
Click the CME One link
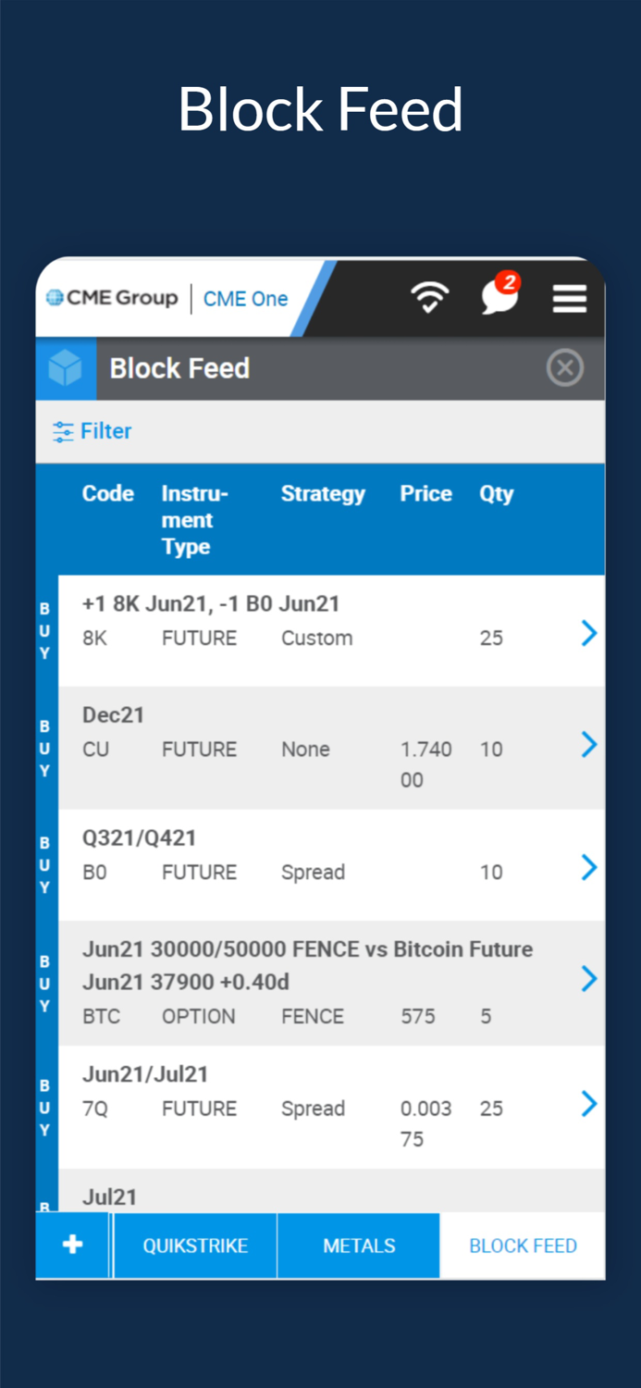tap(244, 298)
